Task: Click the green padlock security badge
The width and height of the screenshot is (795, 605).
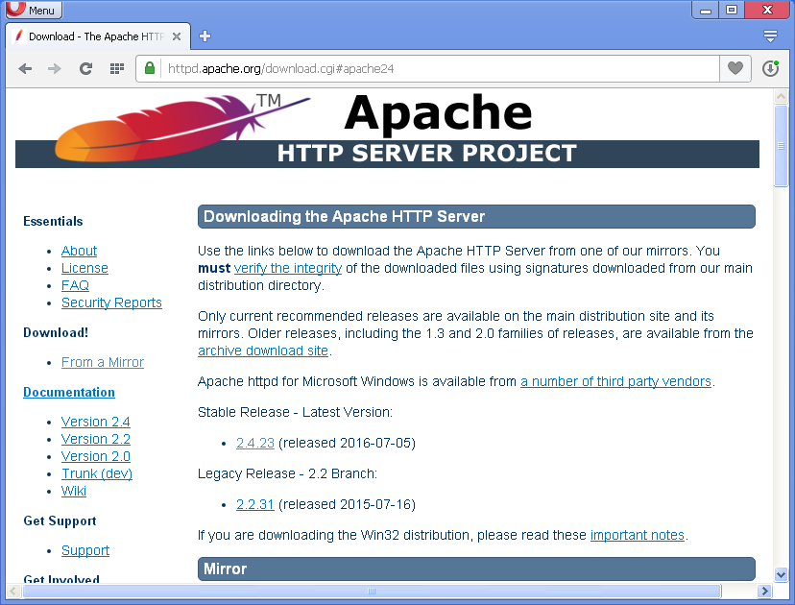Action: pyautogui.click(x=150, y=68)
